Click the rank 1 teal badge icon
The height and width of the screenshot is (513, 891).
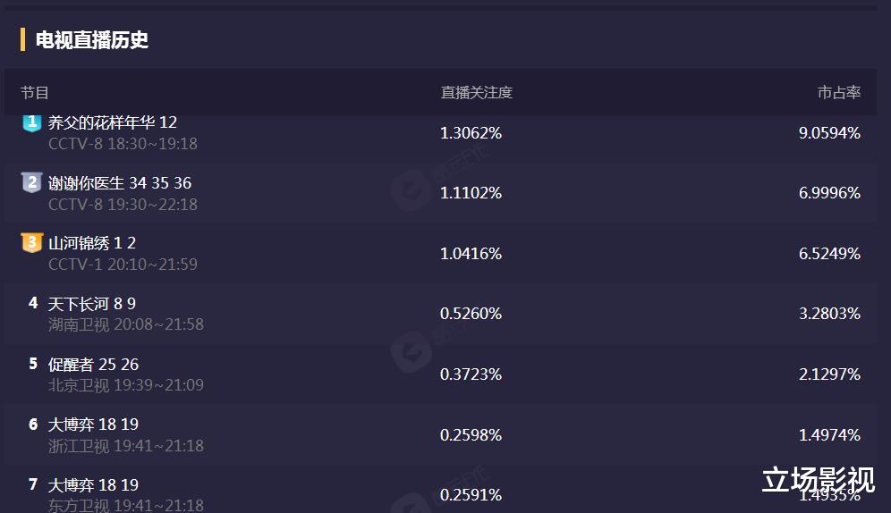point(32,122)
